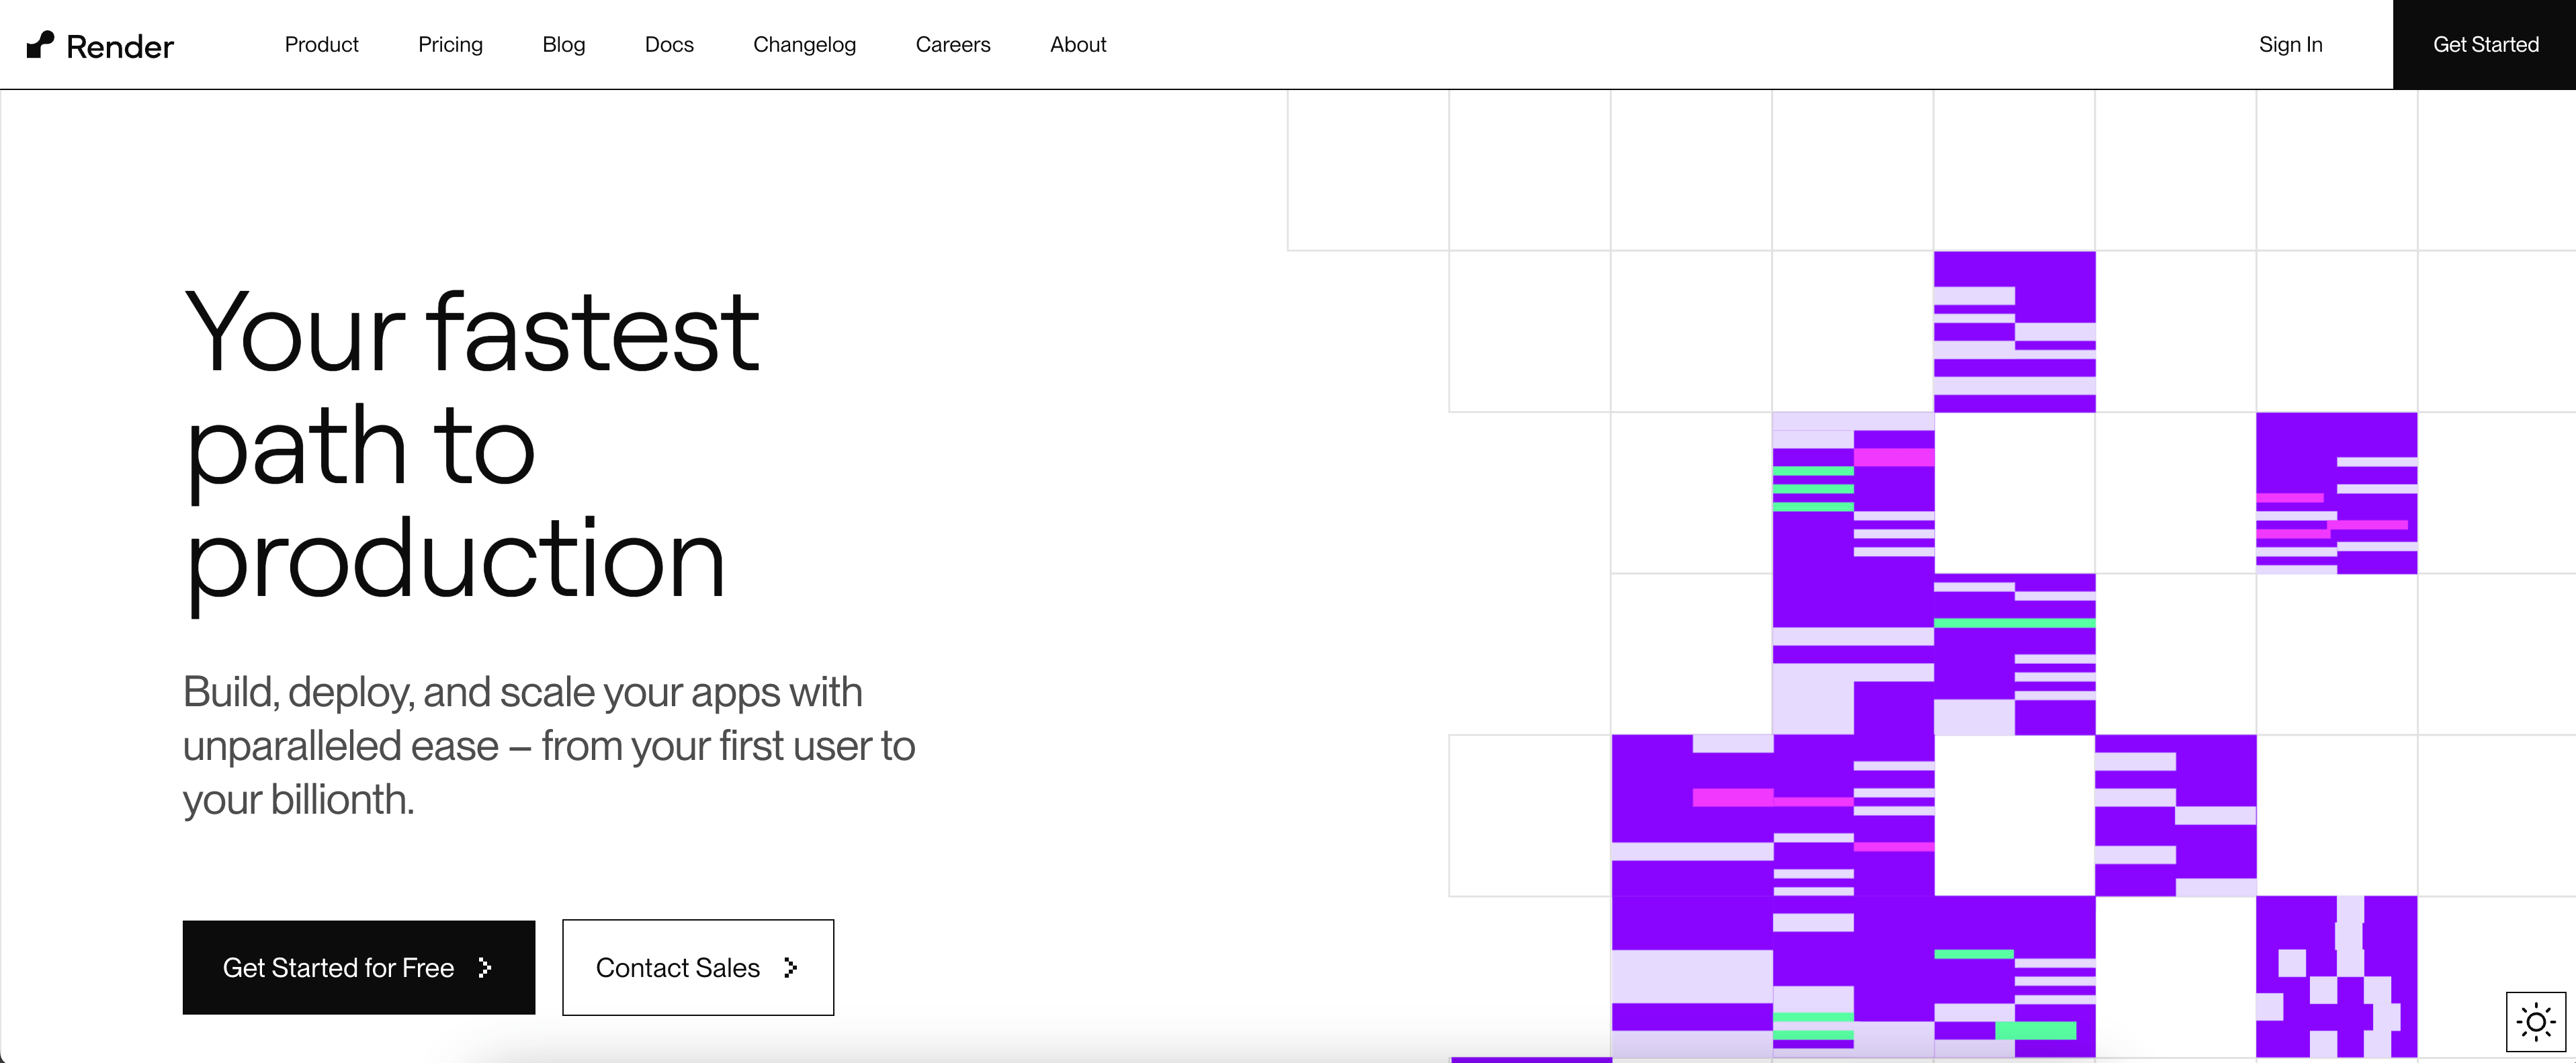The image size is (2576, 1063).
Task: Open the Docs page
Action: tap(669, 45)
